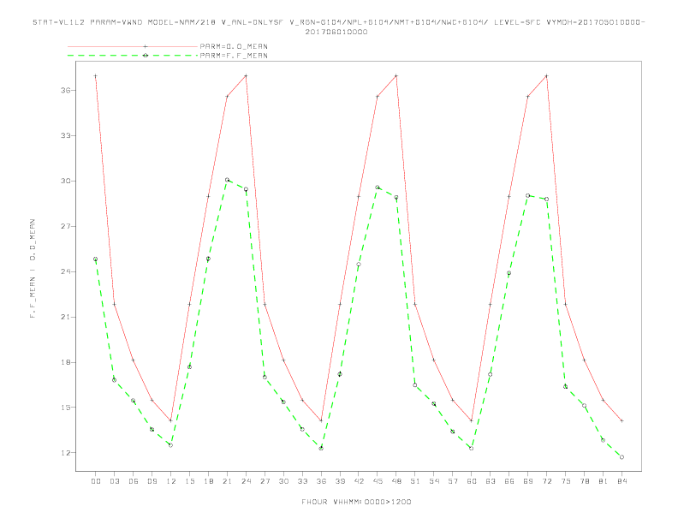
Task: Click x-axis forecast hour label 00
Action: 96,481
